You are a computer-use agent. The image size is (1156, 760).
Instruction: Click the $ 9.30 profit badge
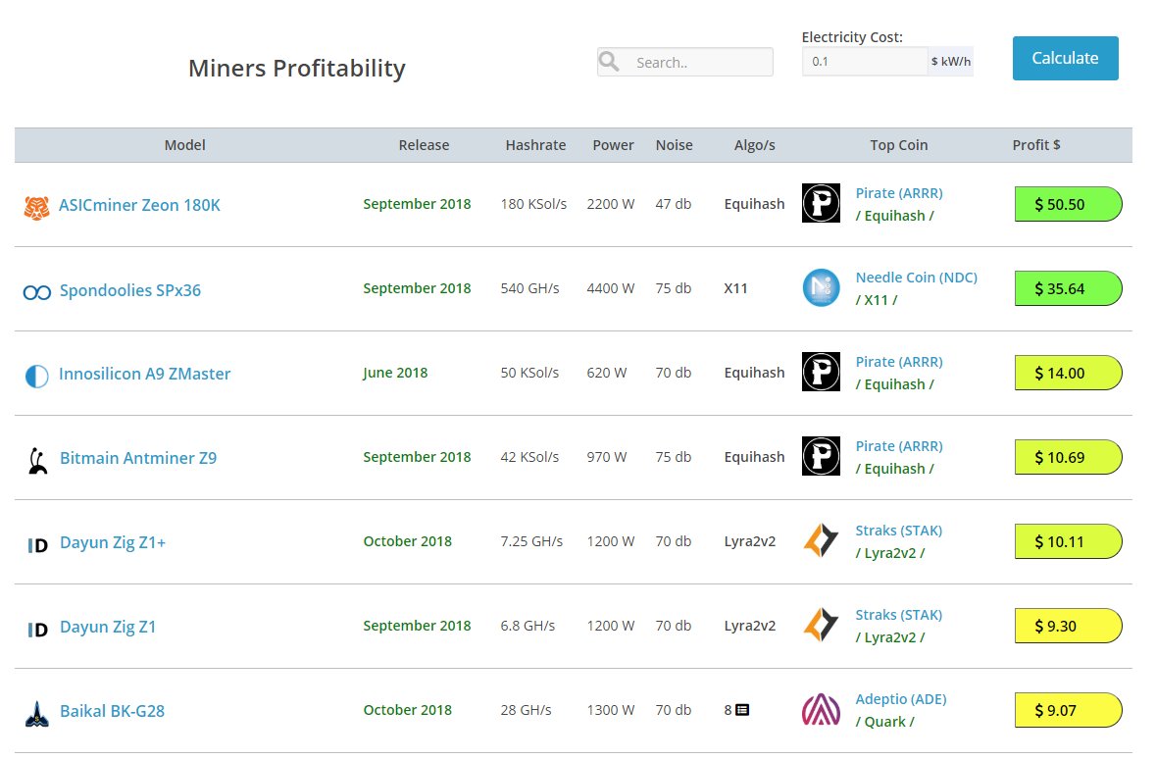1069,626
